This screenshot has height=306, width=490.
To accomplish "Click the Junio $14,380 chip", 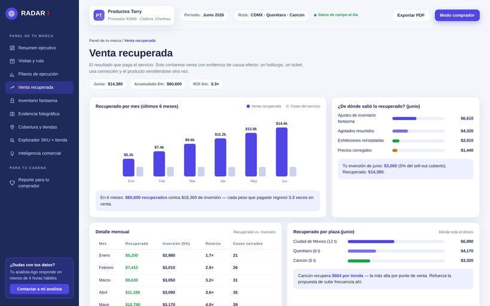I will pos(108,84).
